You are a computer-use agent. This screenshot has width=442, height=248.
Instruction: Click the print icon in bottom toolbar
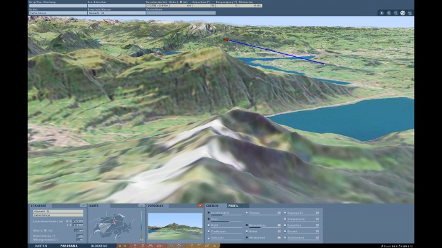[150, 245]
